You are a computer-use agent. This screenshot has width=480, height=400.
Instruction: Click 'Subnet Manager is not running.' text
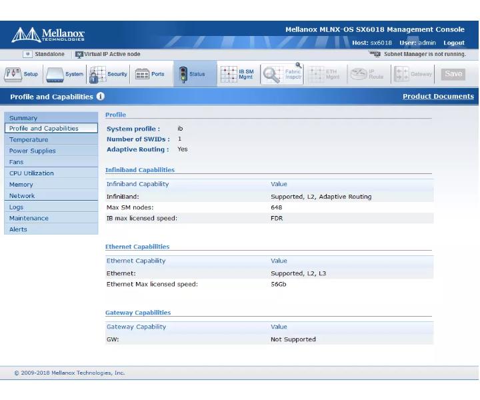[425, 54]
